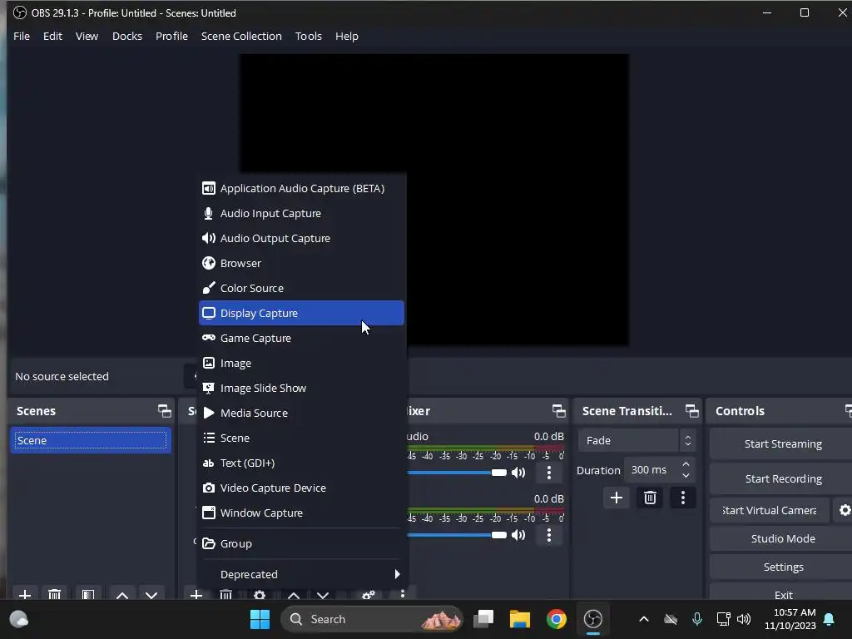The width and height of the screenshot is (852, 639).
Task: Show hidden system tray icons
Action: coord(644,619)
